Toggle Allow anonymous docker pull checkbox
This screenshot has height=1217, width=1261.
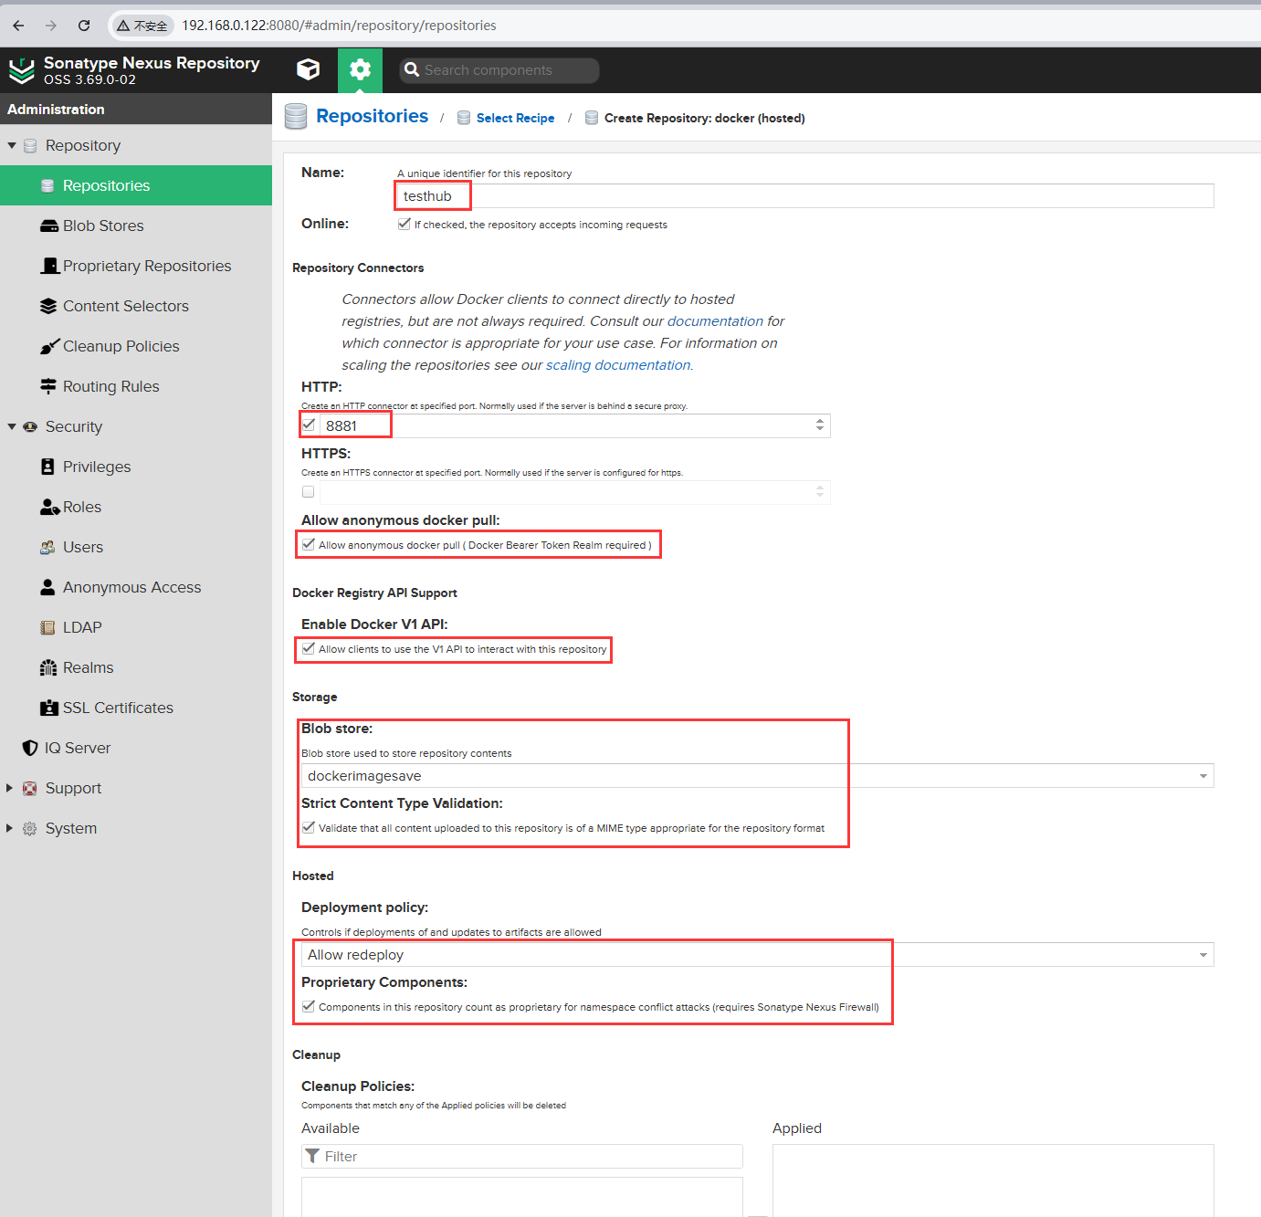309,545
